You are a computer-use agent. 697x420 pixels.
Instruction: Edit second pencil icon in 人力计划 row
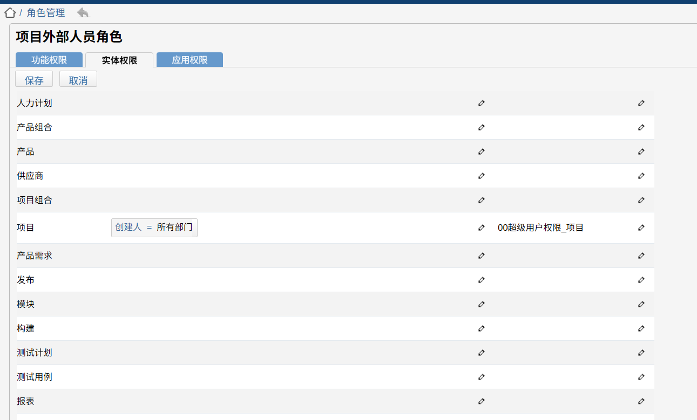point(641,103)
